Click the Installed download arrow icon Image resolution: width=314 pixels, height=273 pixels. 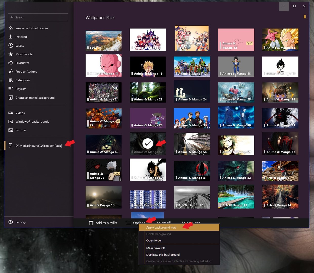click(11, 37)
